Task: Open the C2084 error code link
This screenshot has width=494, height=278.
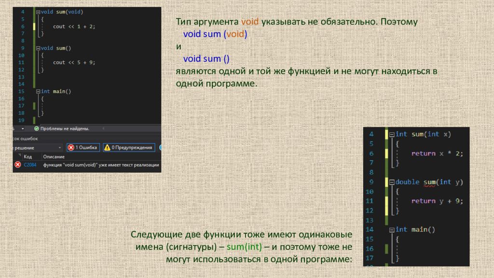Action: 30,165
